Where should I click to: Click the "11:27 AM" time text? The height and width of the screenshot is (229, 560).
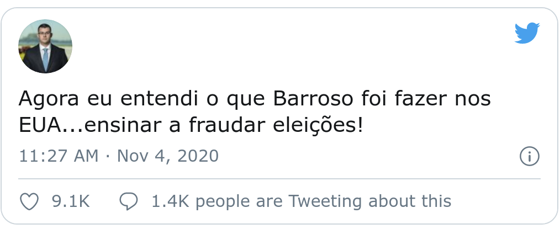pos(59,156)
